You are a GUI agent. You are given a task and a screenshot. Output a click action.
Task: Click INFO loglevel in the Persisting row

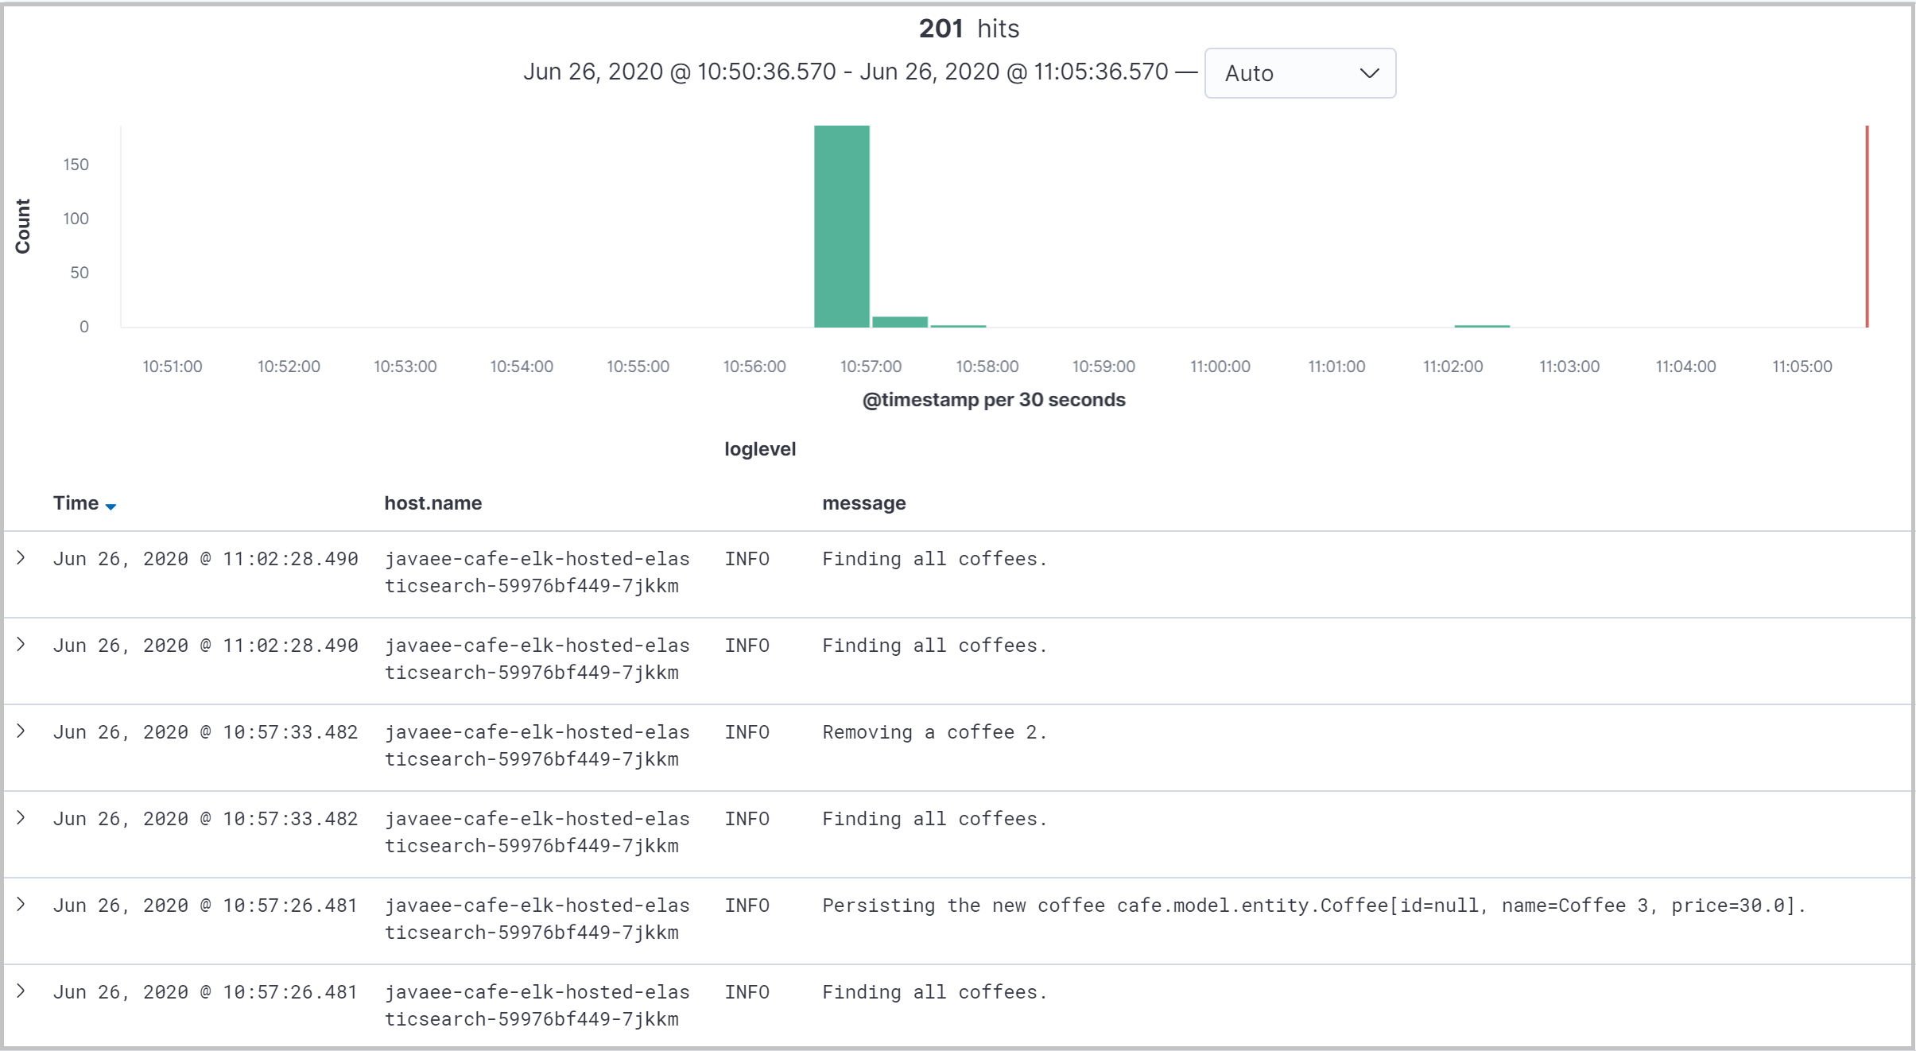coord(747,906)
